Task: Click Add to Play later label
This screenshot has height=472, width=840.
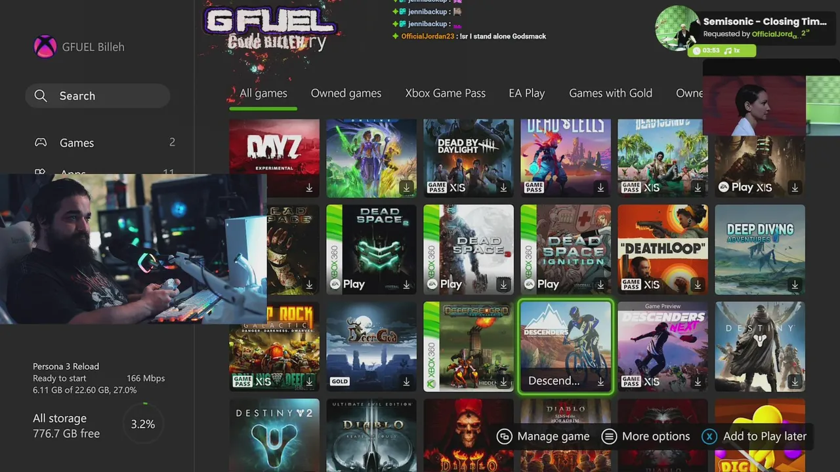Action: [765, 437]
